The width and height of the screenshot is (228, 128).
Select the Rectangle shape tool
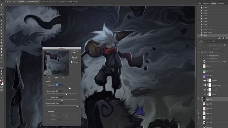tap(1, 68)
